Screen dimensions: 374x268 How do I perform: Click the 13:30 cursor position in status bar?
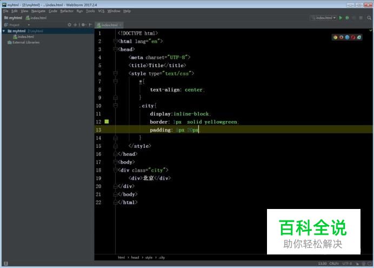click(322, 264)
